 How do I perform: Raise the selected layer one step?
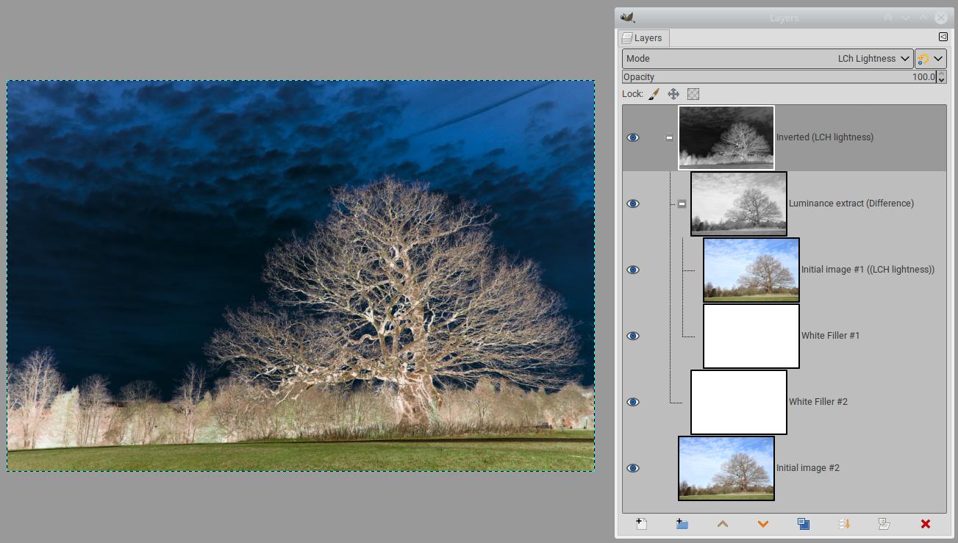[x=722, y=524]
